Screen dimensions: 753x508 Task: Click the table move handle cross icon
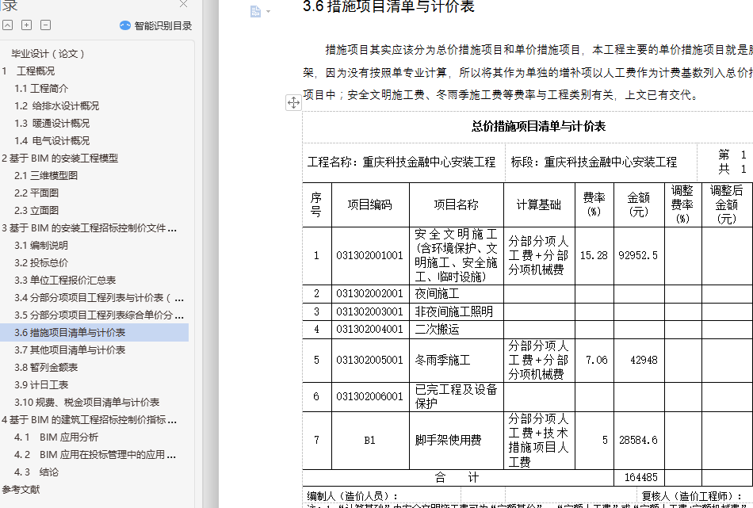[x=293, y=102]
